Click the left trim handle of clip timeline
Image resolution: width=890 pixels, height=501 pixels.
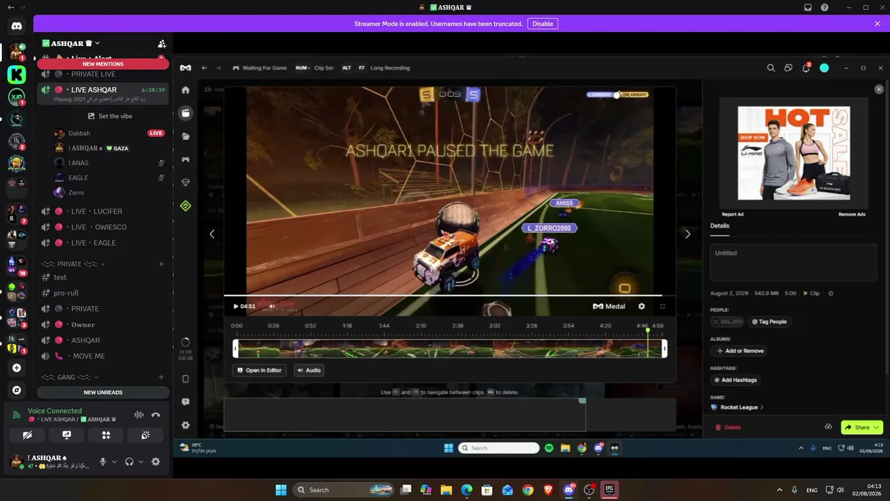(236, 349)
